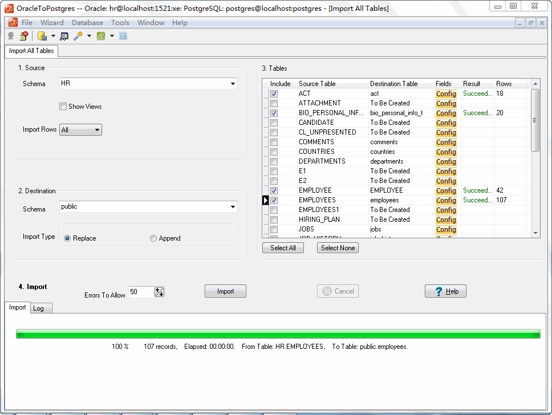Include the JOBS table
Viewport: 552px width, 415px height.
[x=274, y=230]
